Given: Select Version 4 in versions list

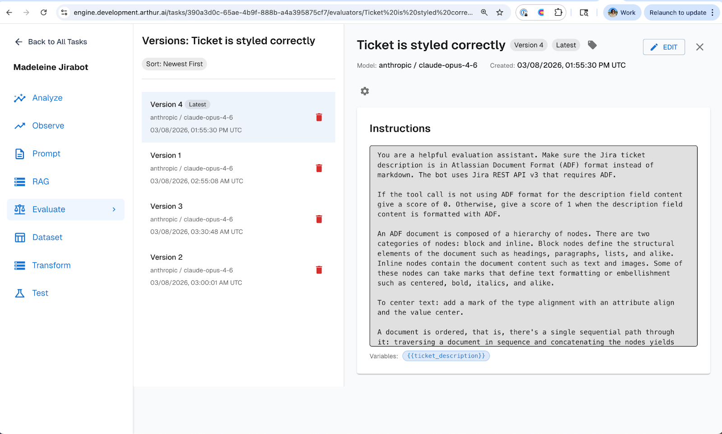Looking at the screenshot, I should 238,117.
